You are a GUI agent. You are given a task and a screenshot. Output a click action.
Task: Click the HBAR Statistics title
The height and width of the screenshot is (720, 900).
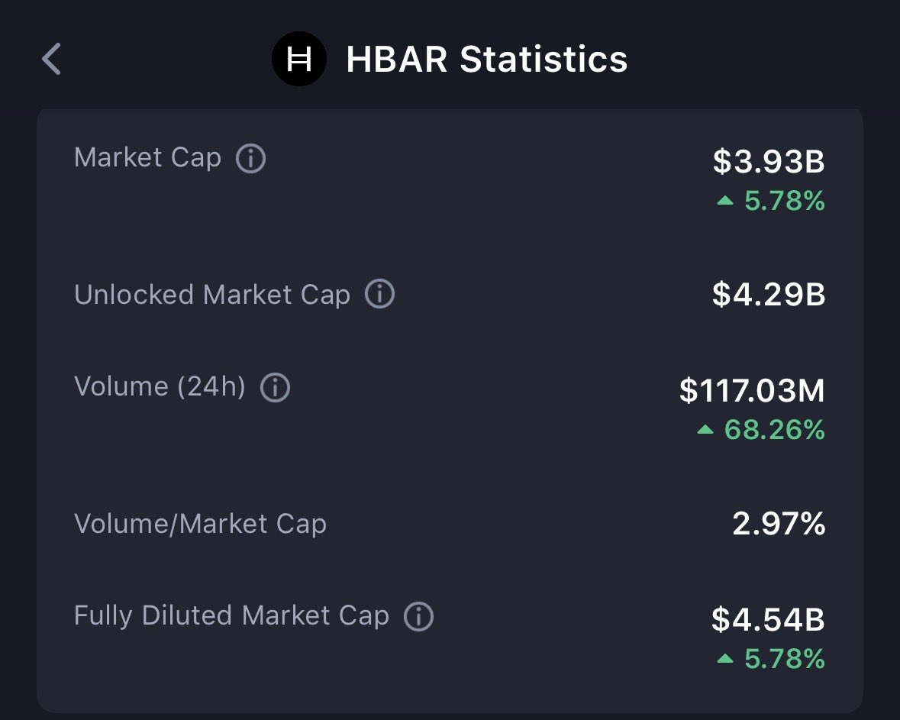coord(486,60)
